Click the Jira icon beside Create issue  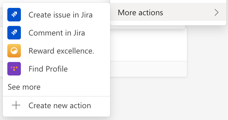coord(14,15)
